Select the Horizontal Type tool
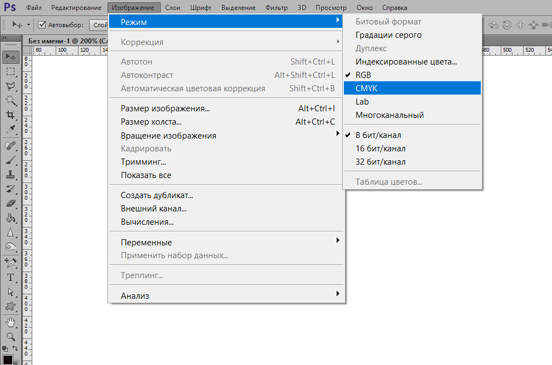 pos(11,278)
